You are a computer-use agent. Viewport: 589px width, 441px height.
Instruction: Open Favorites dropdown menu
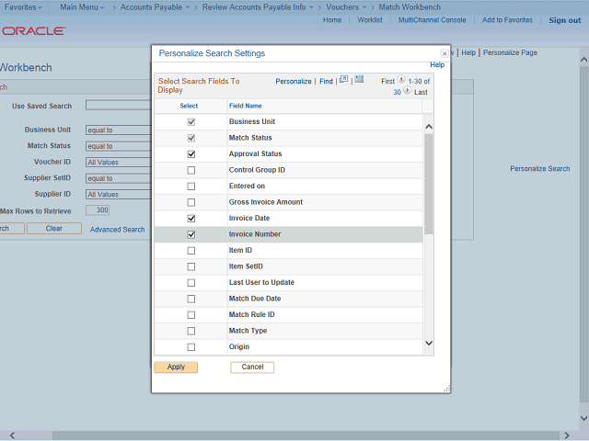click(x=23, y=7)
